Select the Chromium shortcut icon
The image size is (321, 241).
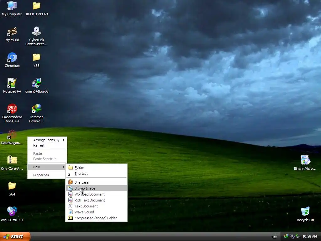point(12,57)
